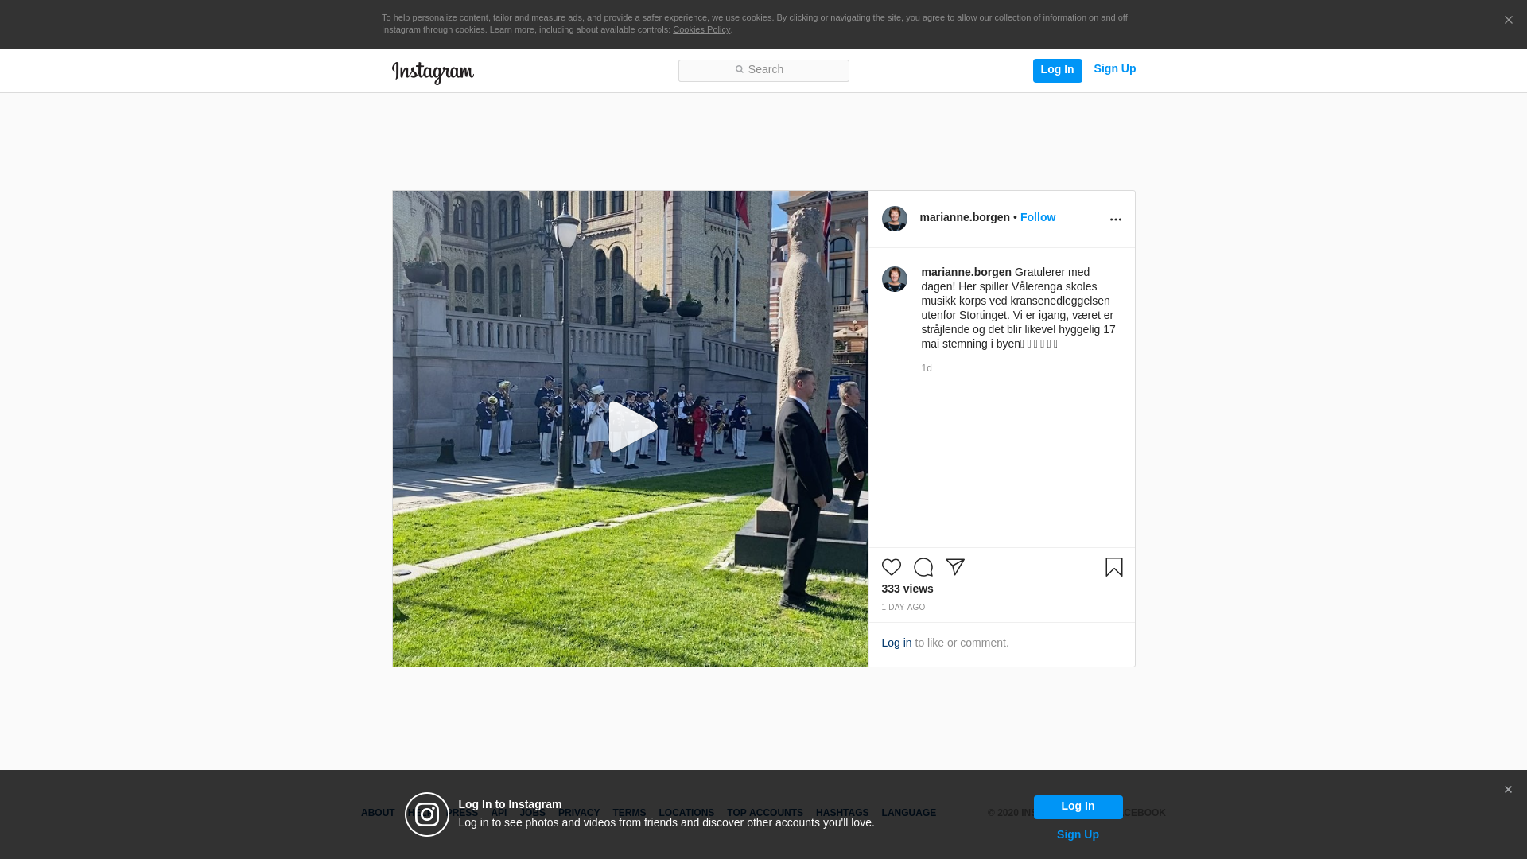
Task: Click the Search input field
Action: (763, 71)
